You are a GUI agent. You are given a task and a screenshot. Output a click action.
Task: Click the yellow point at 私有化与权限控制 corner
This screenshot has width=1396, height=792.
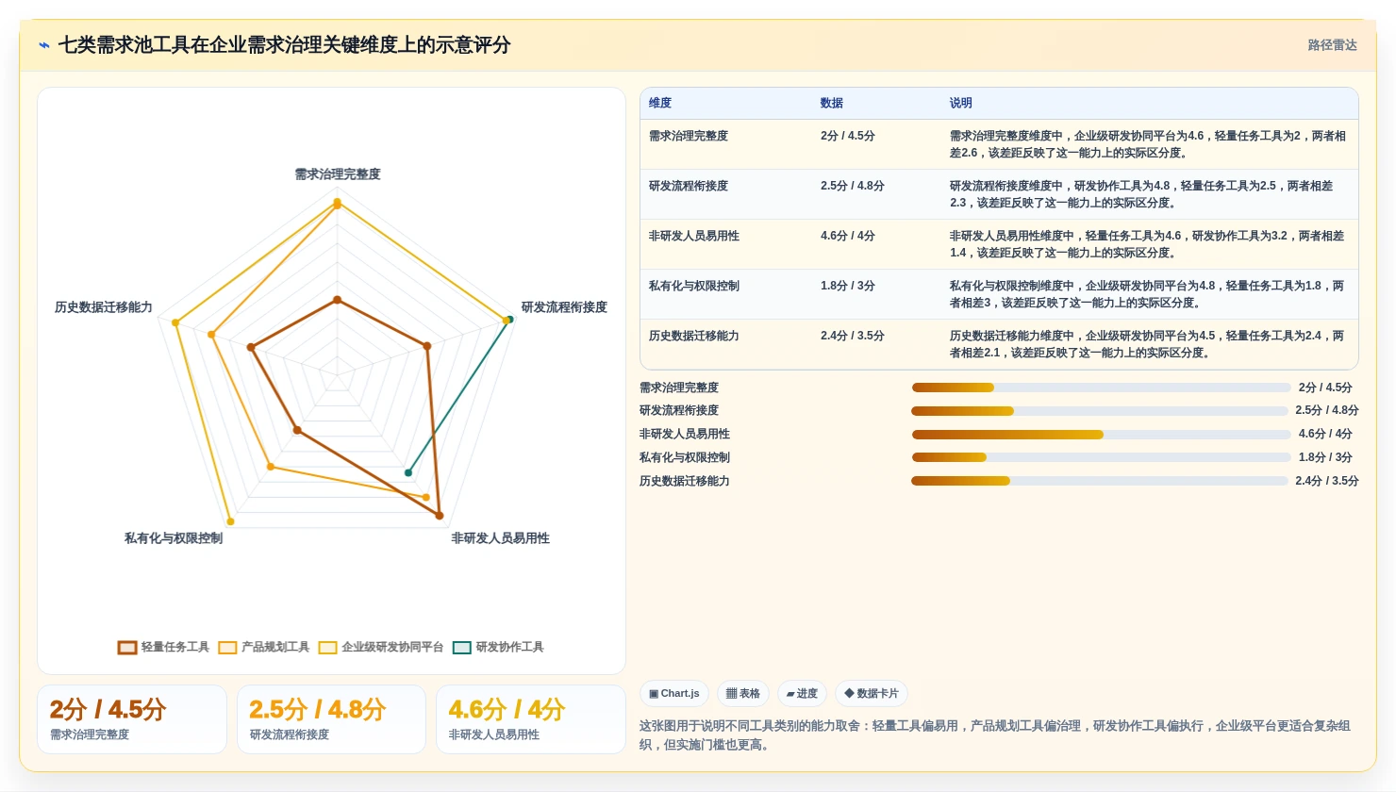(x=230, y=521)
